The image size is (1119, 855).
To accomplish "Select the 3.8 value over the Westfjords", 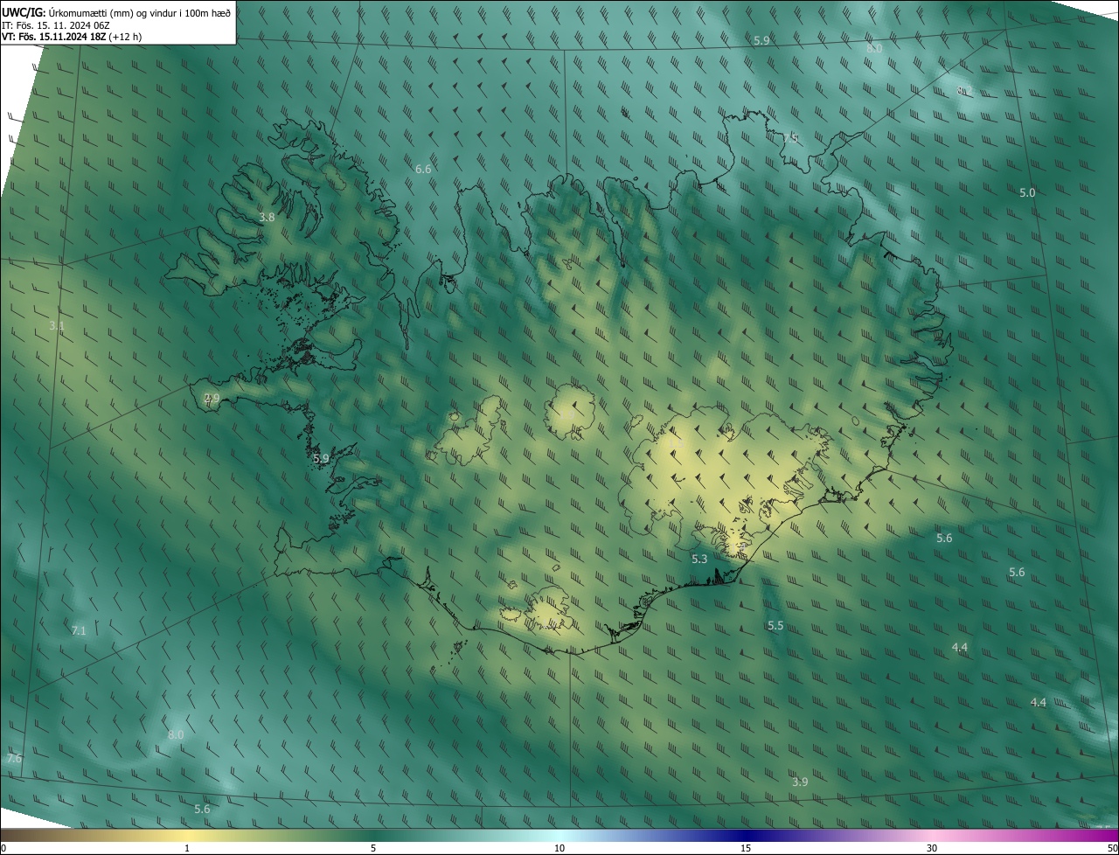I will [268, 217].
